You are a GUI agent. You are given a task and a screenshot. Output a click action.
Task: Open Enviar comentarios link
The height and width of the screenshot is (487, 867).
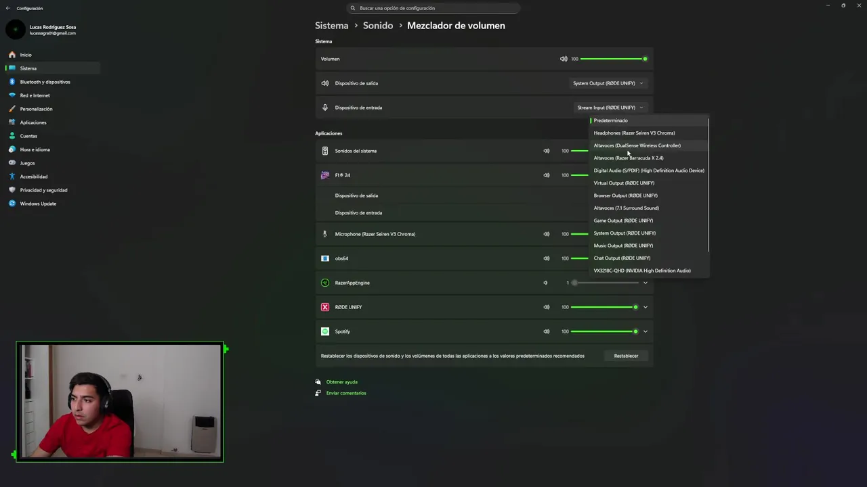(346, 393)
